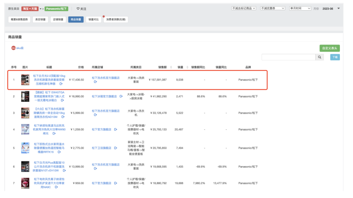
Task: Open 消费者洞察(社媒) tab
Action: [x=116, y=19]
